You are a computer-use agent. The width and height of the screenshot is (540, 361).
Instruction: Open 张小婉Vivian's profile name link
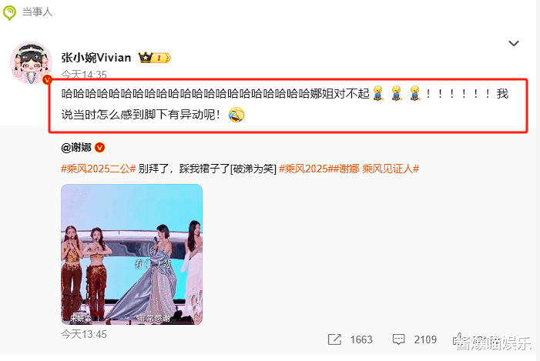coord(96,58)
